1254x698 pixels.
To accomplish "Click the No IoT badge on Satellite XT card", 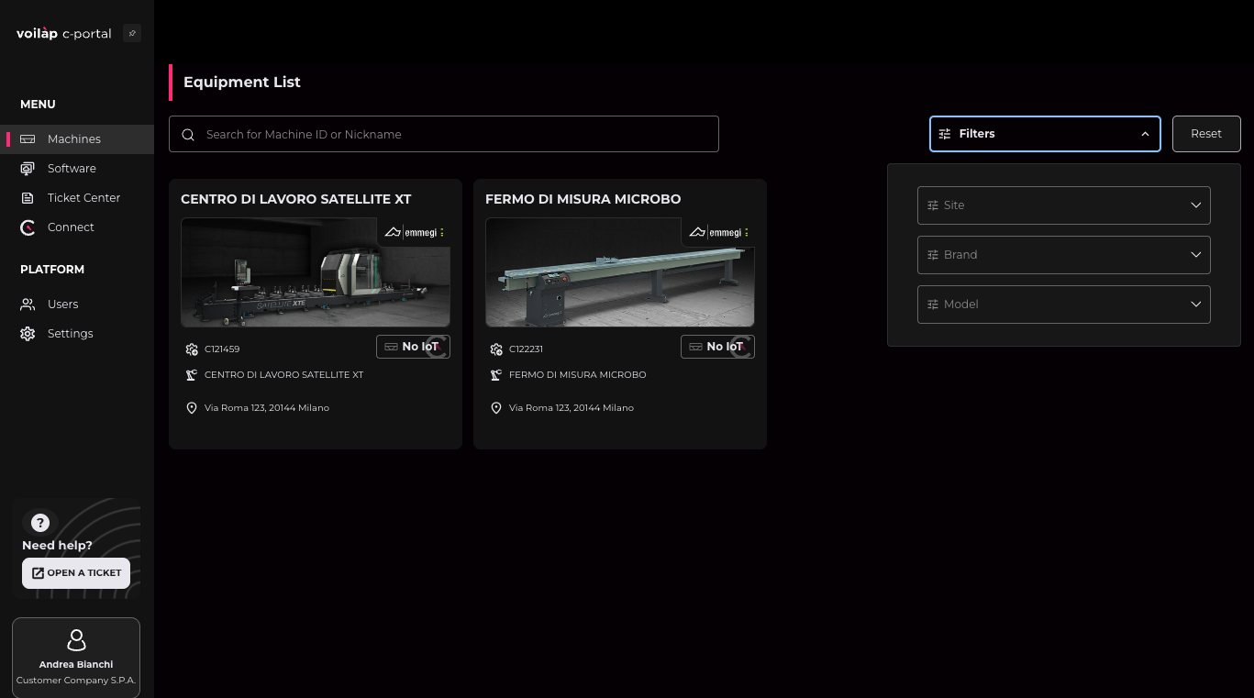I will (413, 347).
